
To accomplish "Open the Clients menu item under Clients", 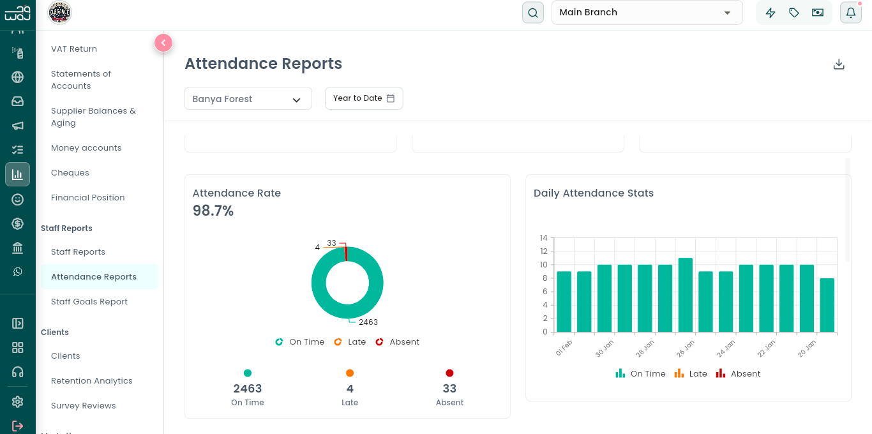I will 66,356.
